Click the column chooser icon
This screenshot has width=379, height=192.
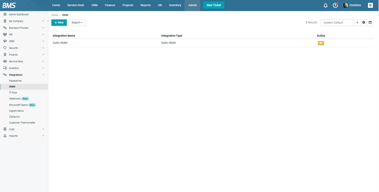[370, 23]
